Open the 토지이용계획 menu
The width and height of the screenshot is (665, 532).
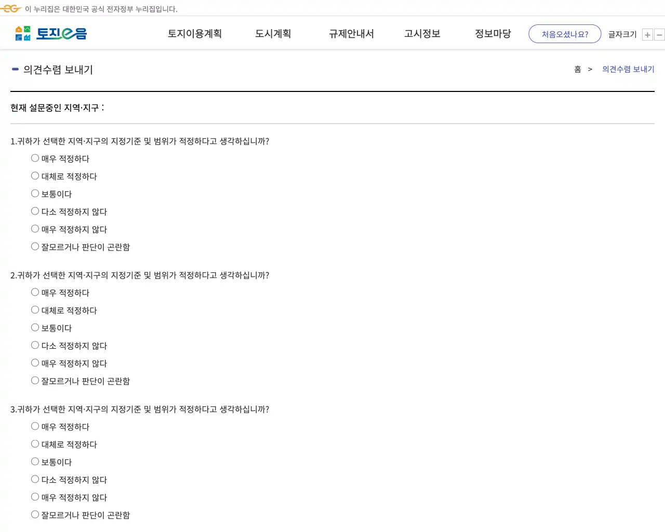tap(195, 34)
